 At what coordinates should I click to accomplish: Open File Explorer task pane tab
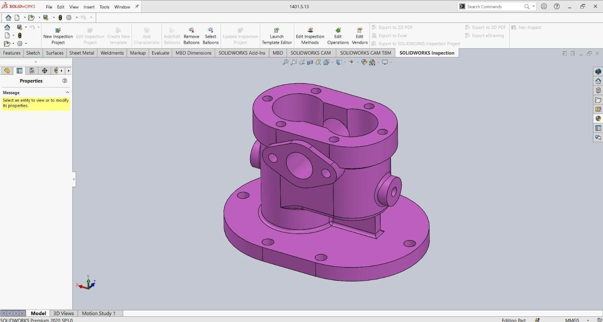click(x=598, y=100)
